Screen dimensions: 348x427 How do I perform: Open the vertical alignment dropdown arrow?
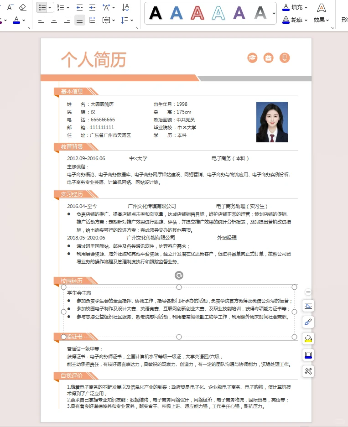pyautogui.click(x=114, y=20)
